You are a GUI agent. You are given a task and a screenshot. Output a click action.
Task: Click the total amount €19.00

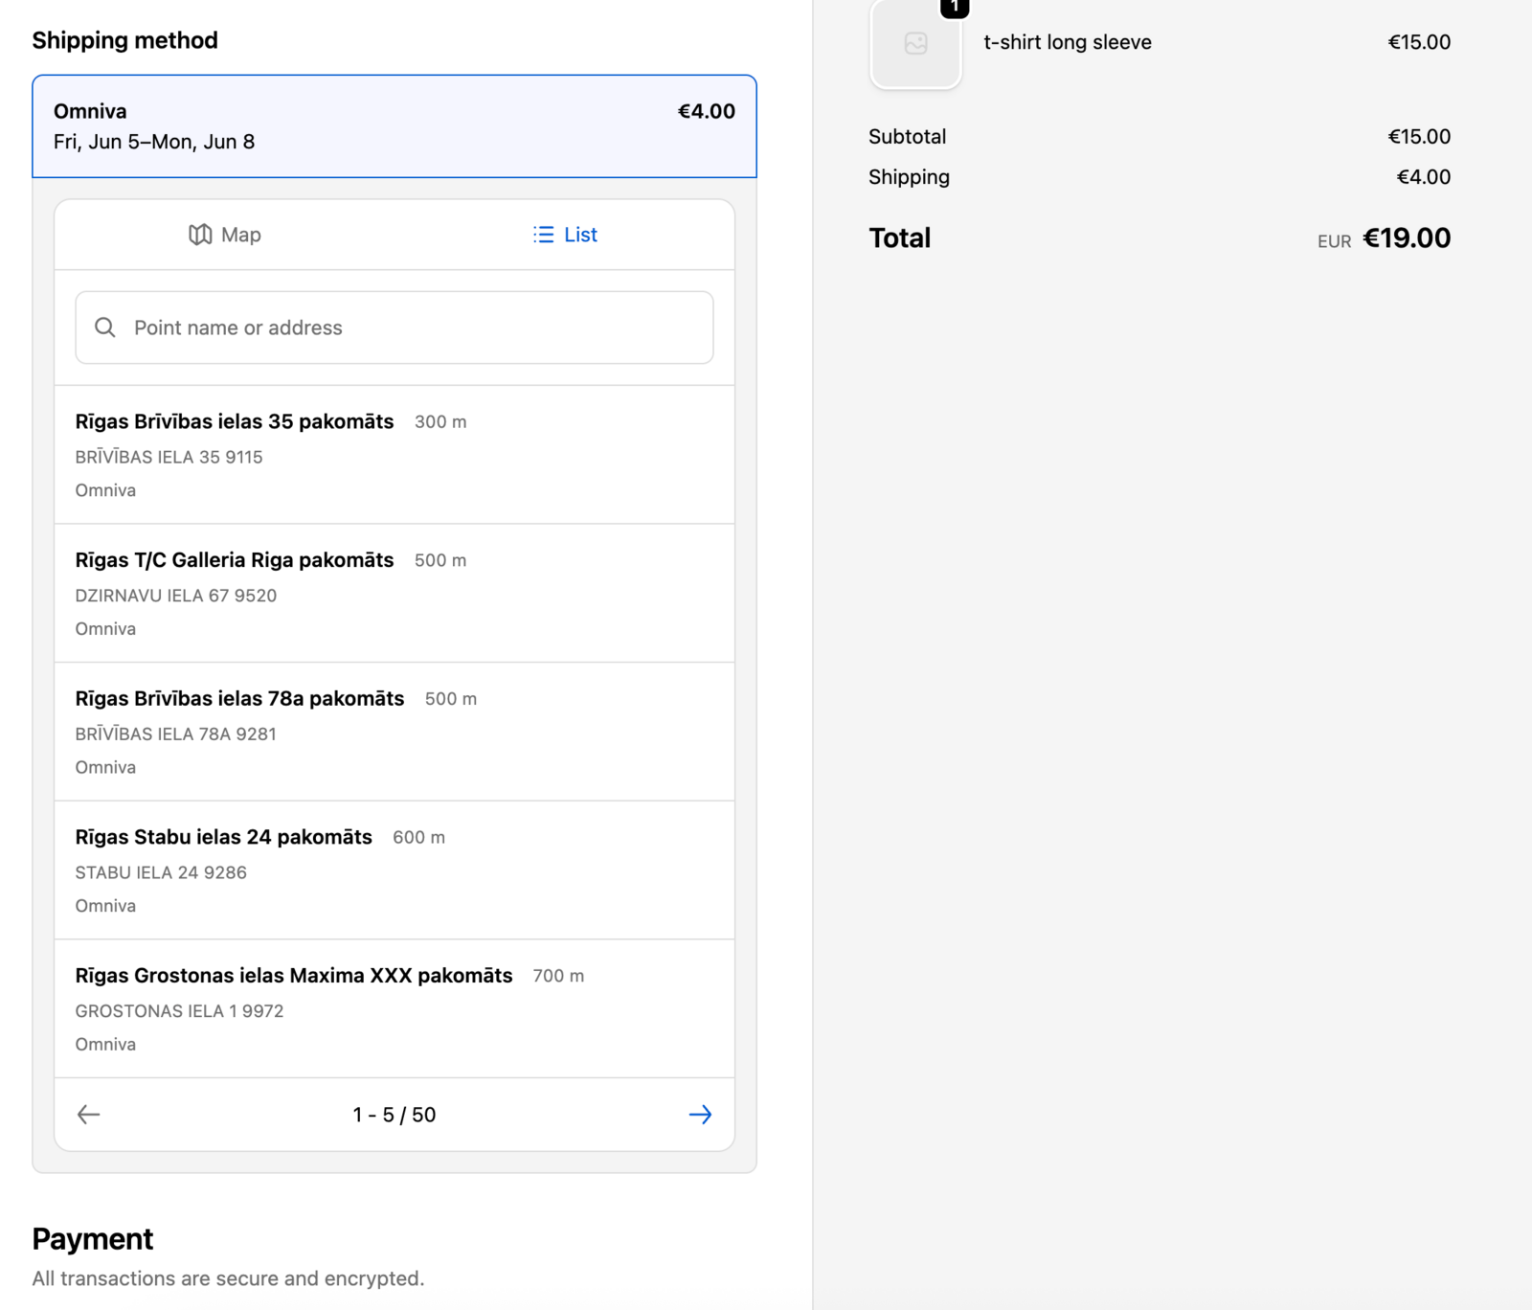(x=1407, y=237)
